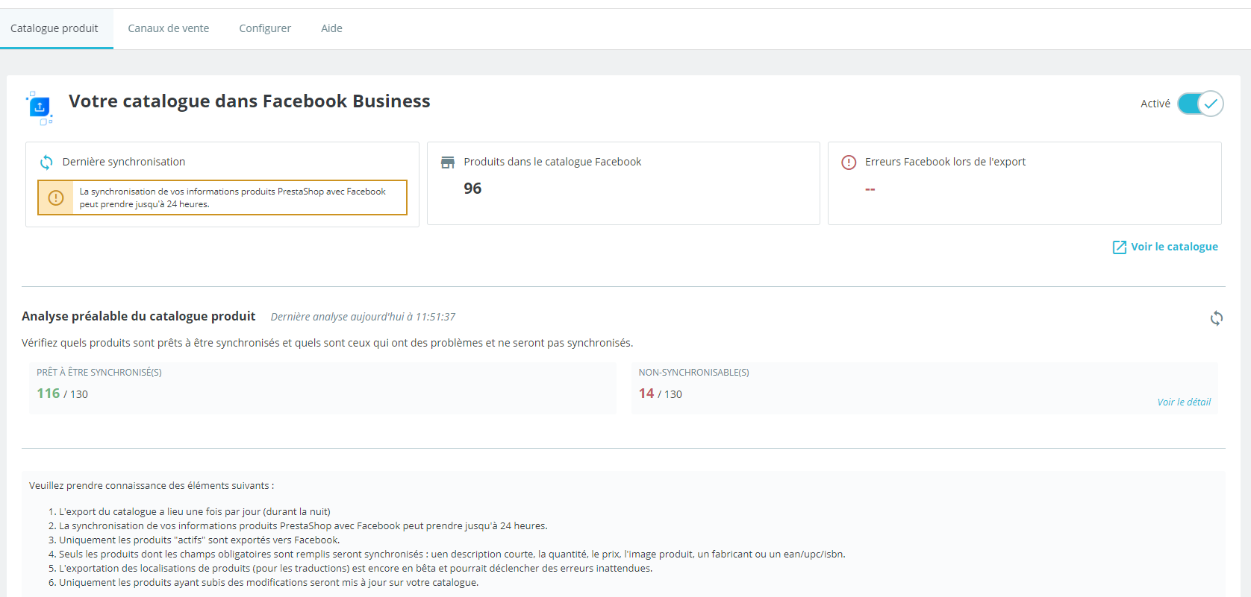The height and width of the screenshot is (597, 1251).
Task: Open the Voir le catalogue link
Action: coord(1174,247)
